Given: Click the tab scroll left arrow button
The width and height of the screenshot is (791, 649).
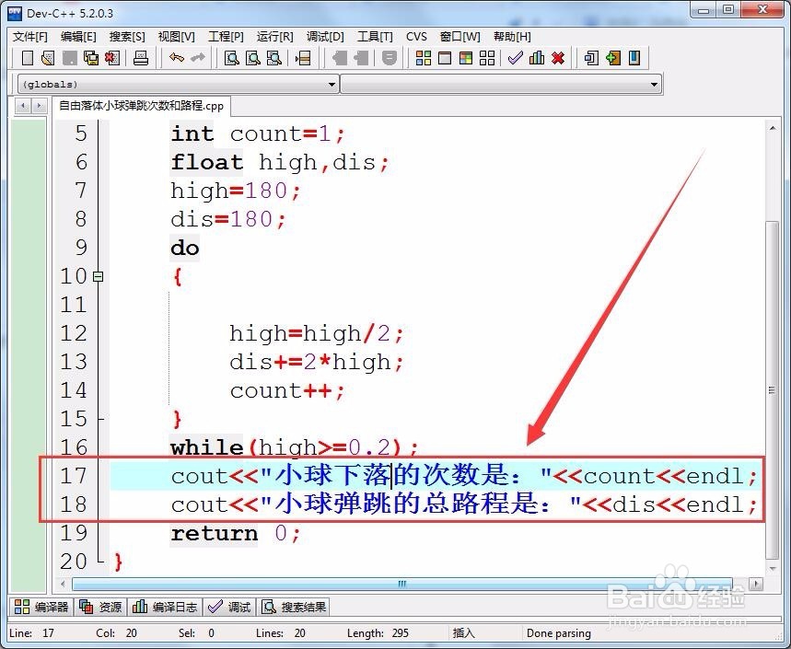Looking at the screenshot, I should [23, 106].
